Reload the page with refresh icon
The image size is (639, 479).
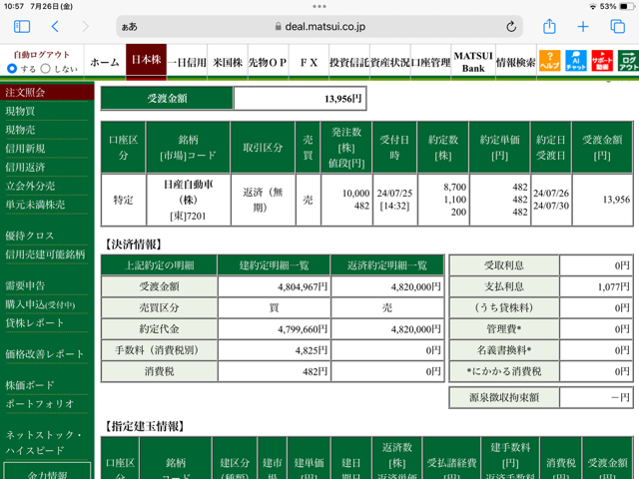[x=511, y=27]
